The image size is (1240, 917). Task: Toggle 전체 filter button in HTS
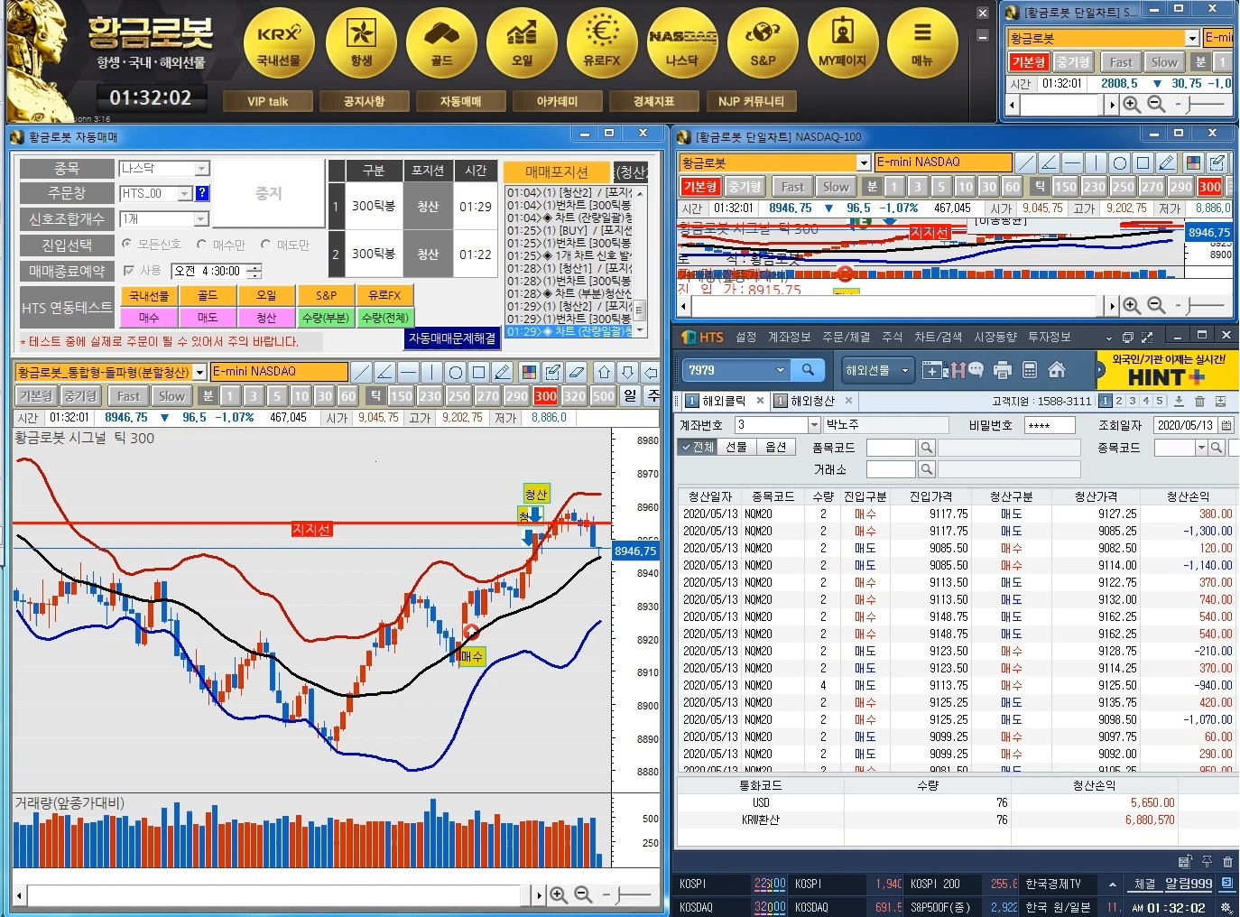[x=697, y=447]
